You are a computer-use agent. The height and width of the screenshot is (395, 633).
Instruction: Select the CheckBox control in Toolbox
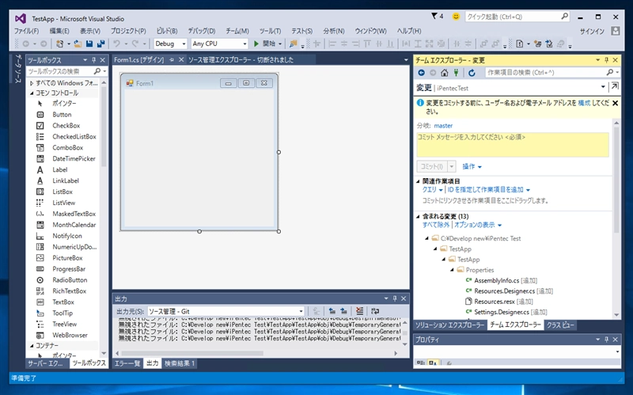(x=66, y=126)
